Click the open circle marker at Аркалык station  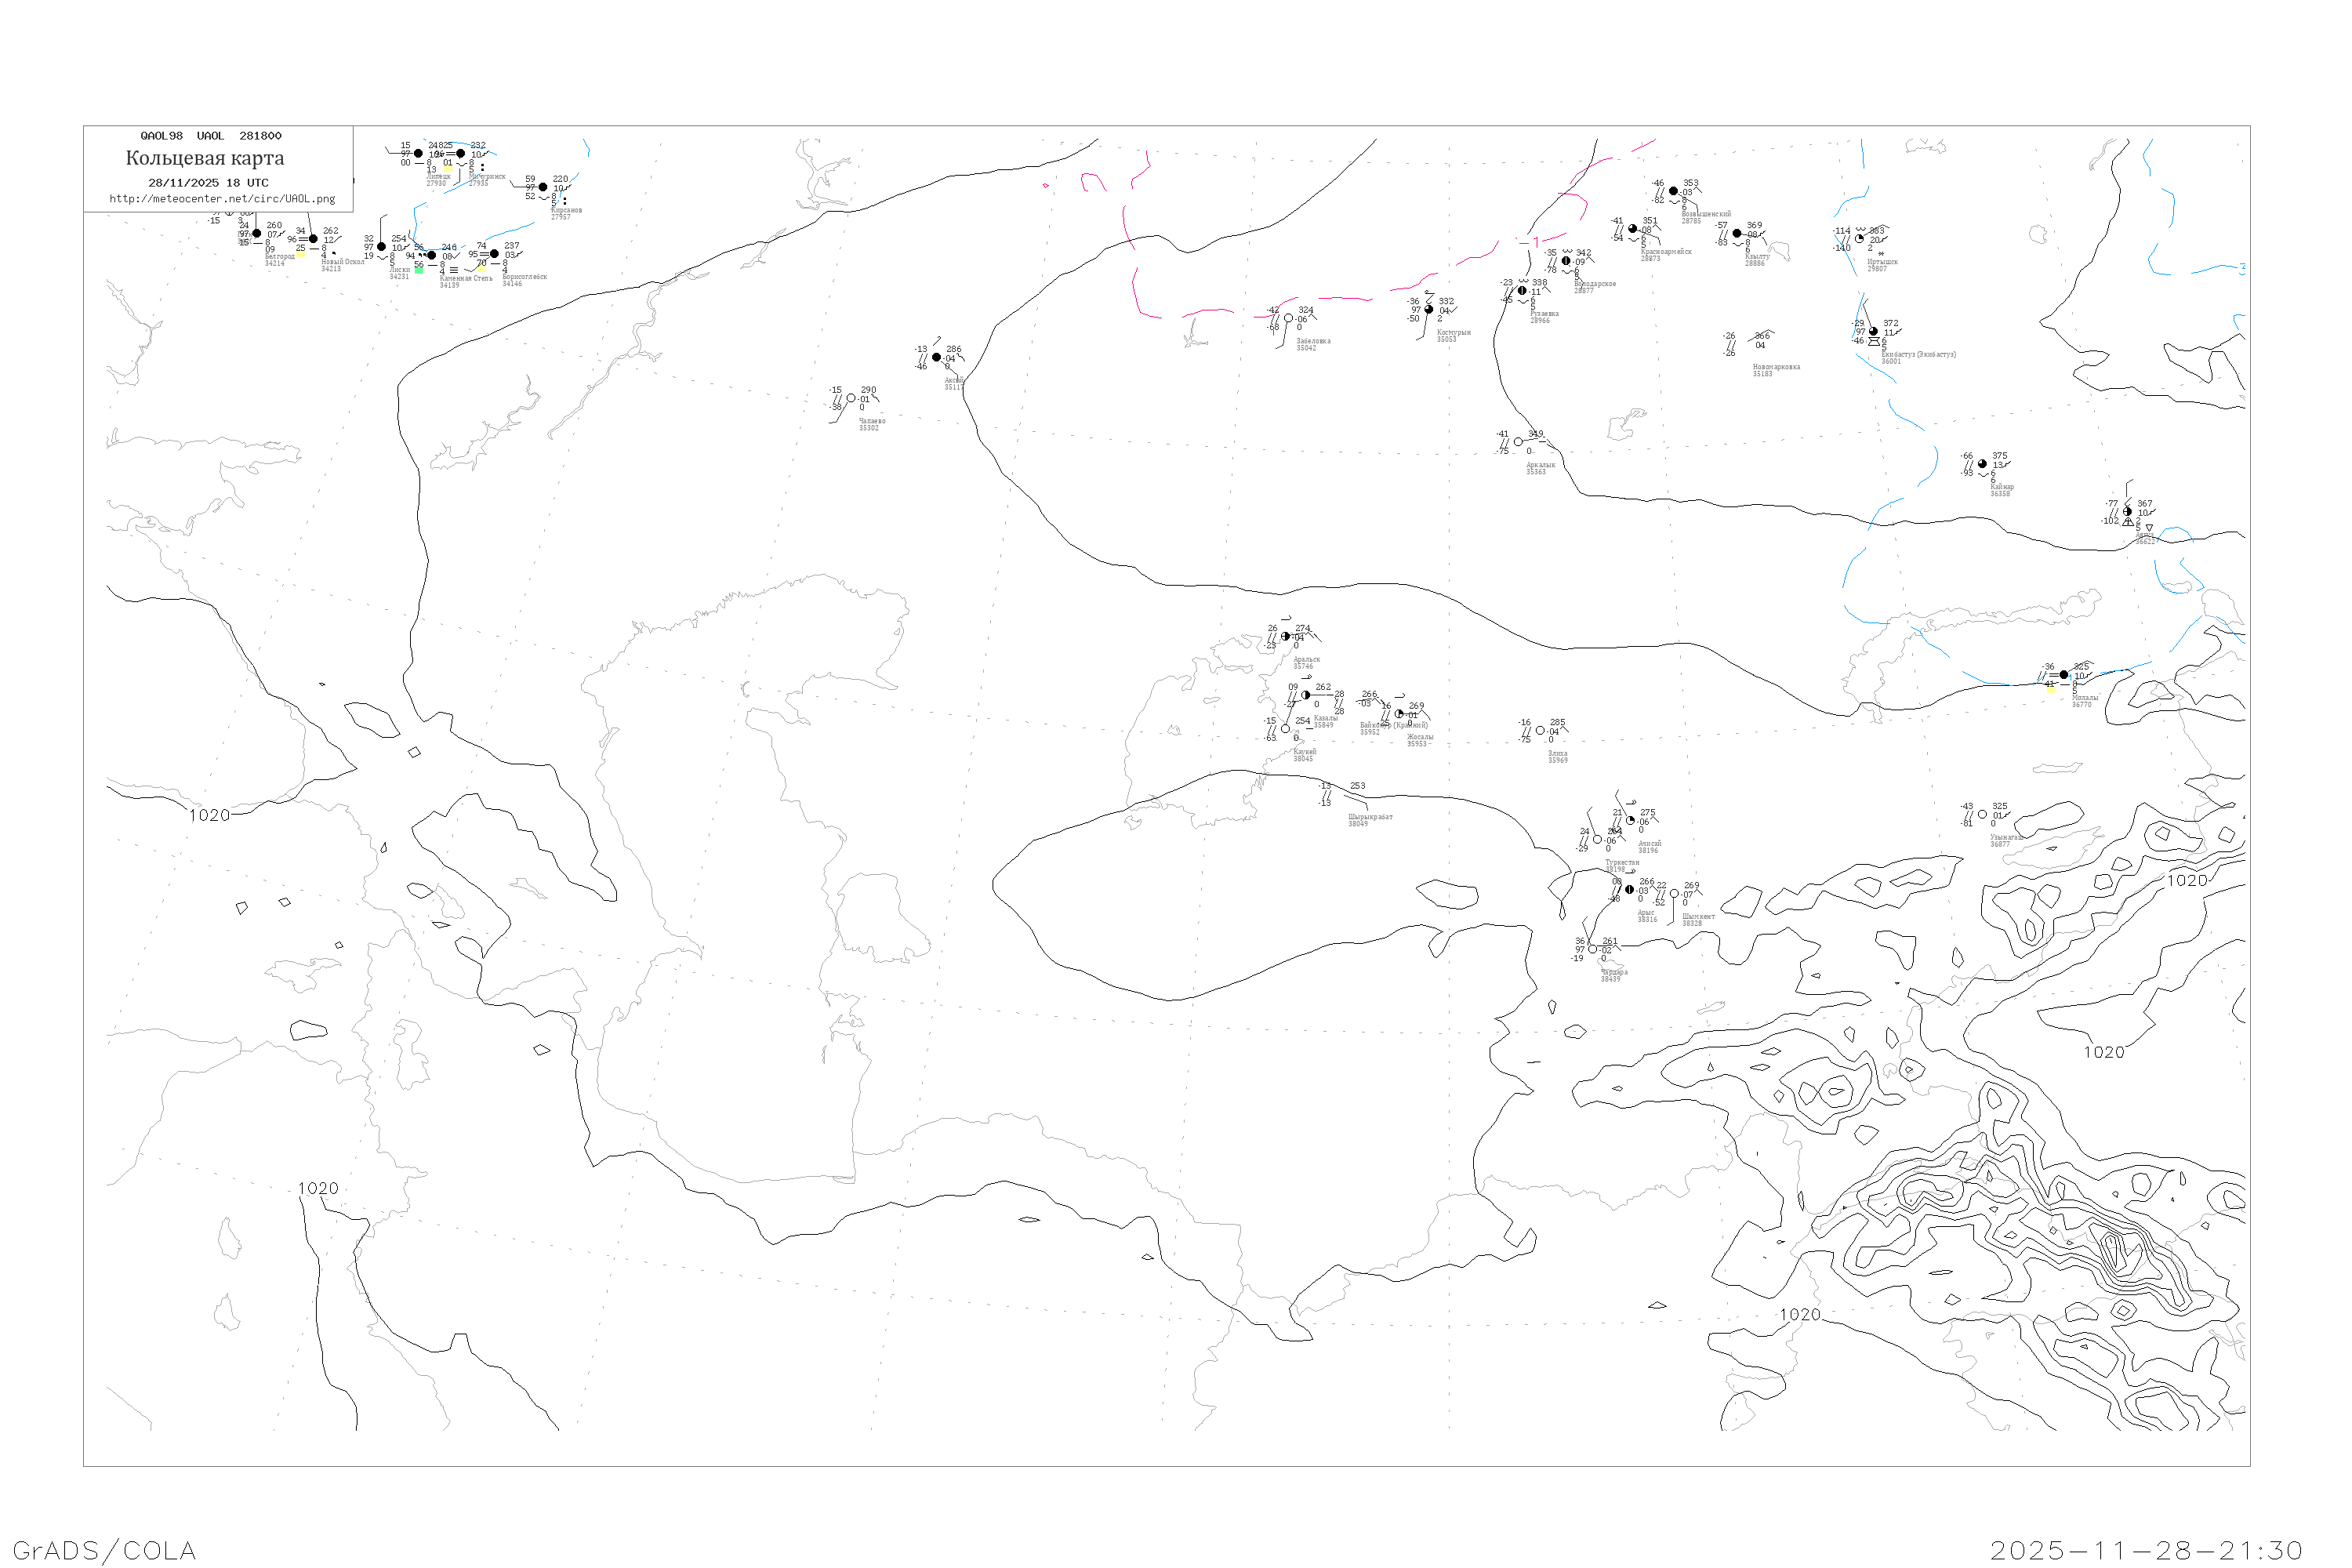[1518, 442]
